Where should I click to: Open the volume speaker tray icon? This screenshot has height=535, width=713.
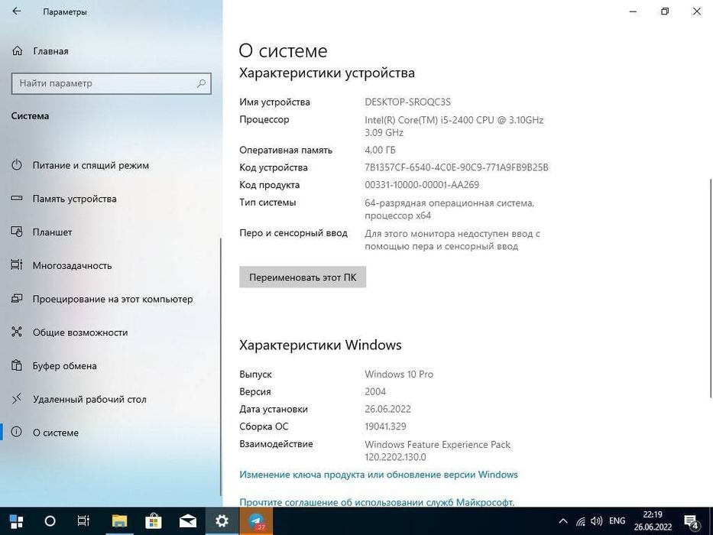tap(597, 521)
